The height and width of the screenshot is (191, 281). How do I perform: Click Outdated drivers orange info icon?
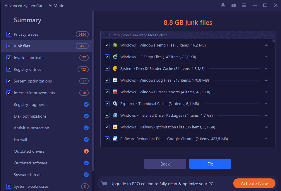(86, 151)
